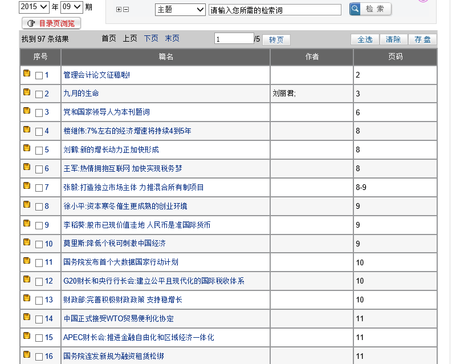
Task: Click the yellow document icon in row 8
Action: click(x=27, y=204)
